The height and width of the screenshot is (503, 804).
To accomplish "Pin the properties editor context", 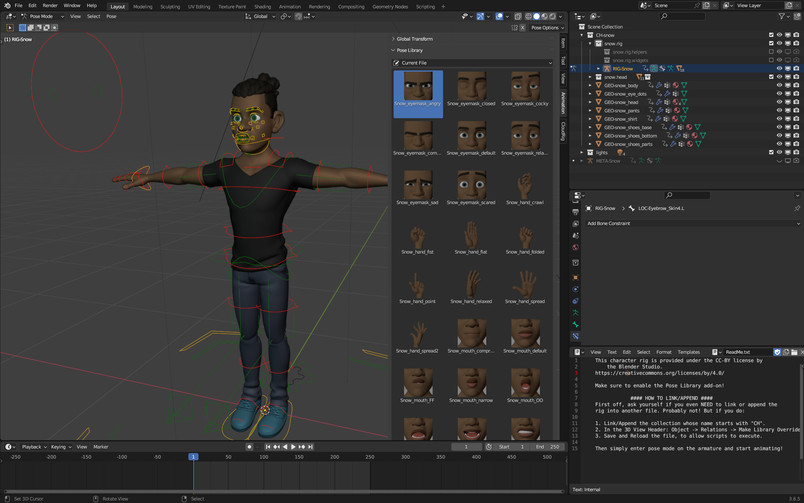I will [797, 208].
